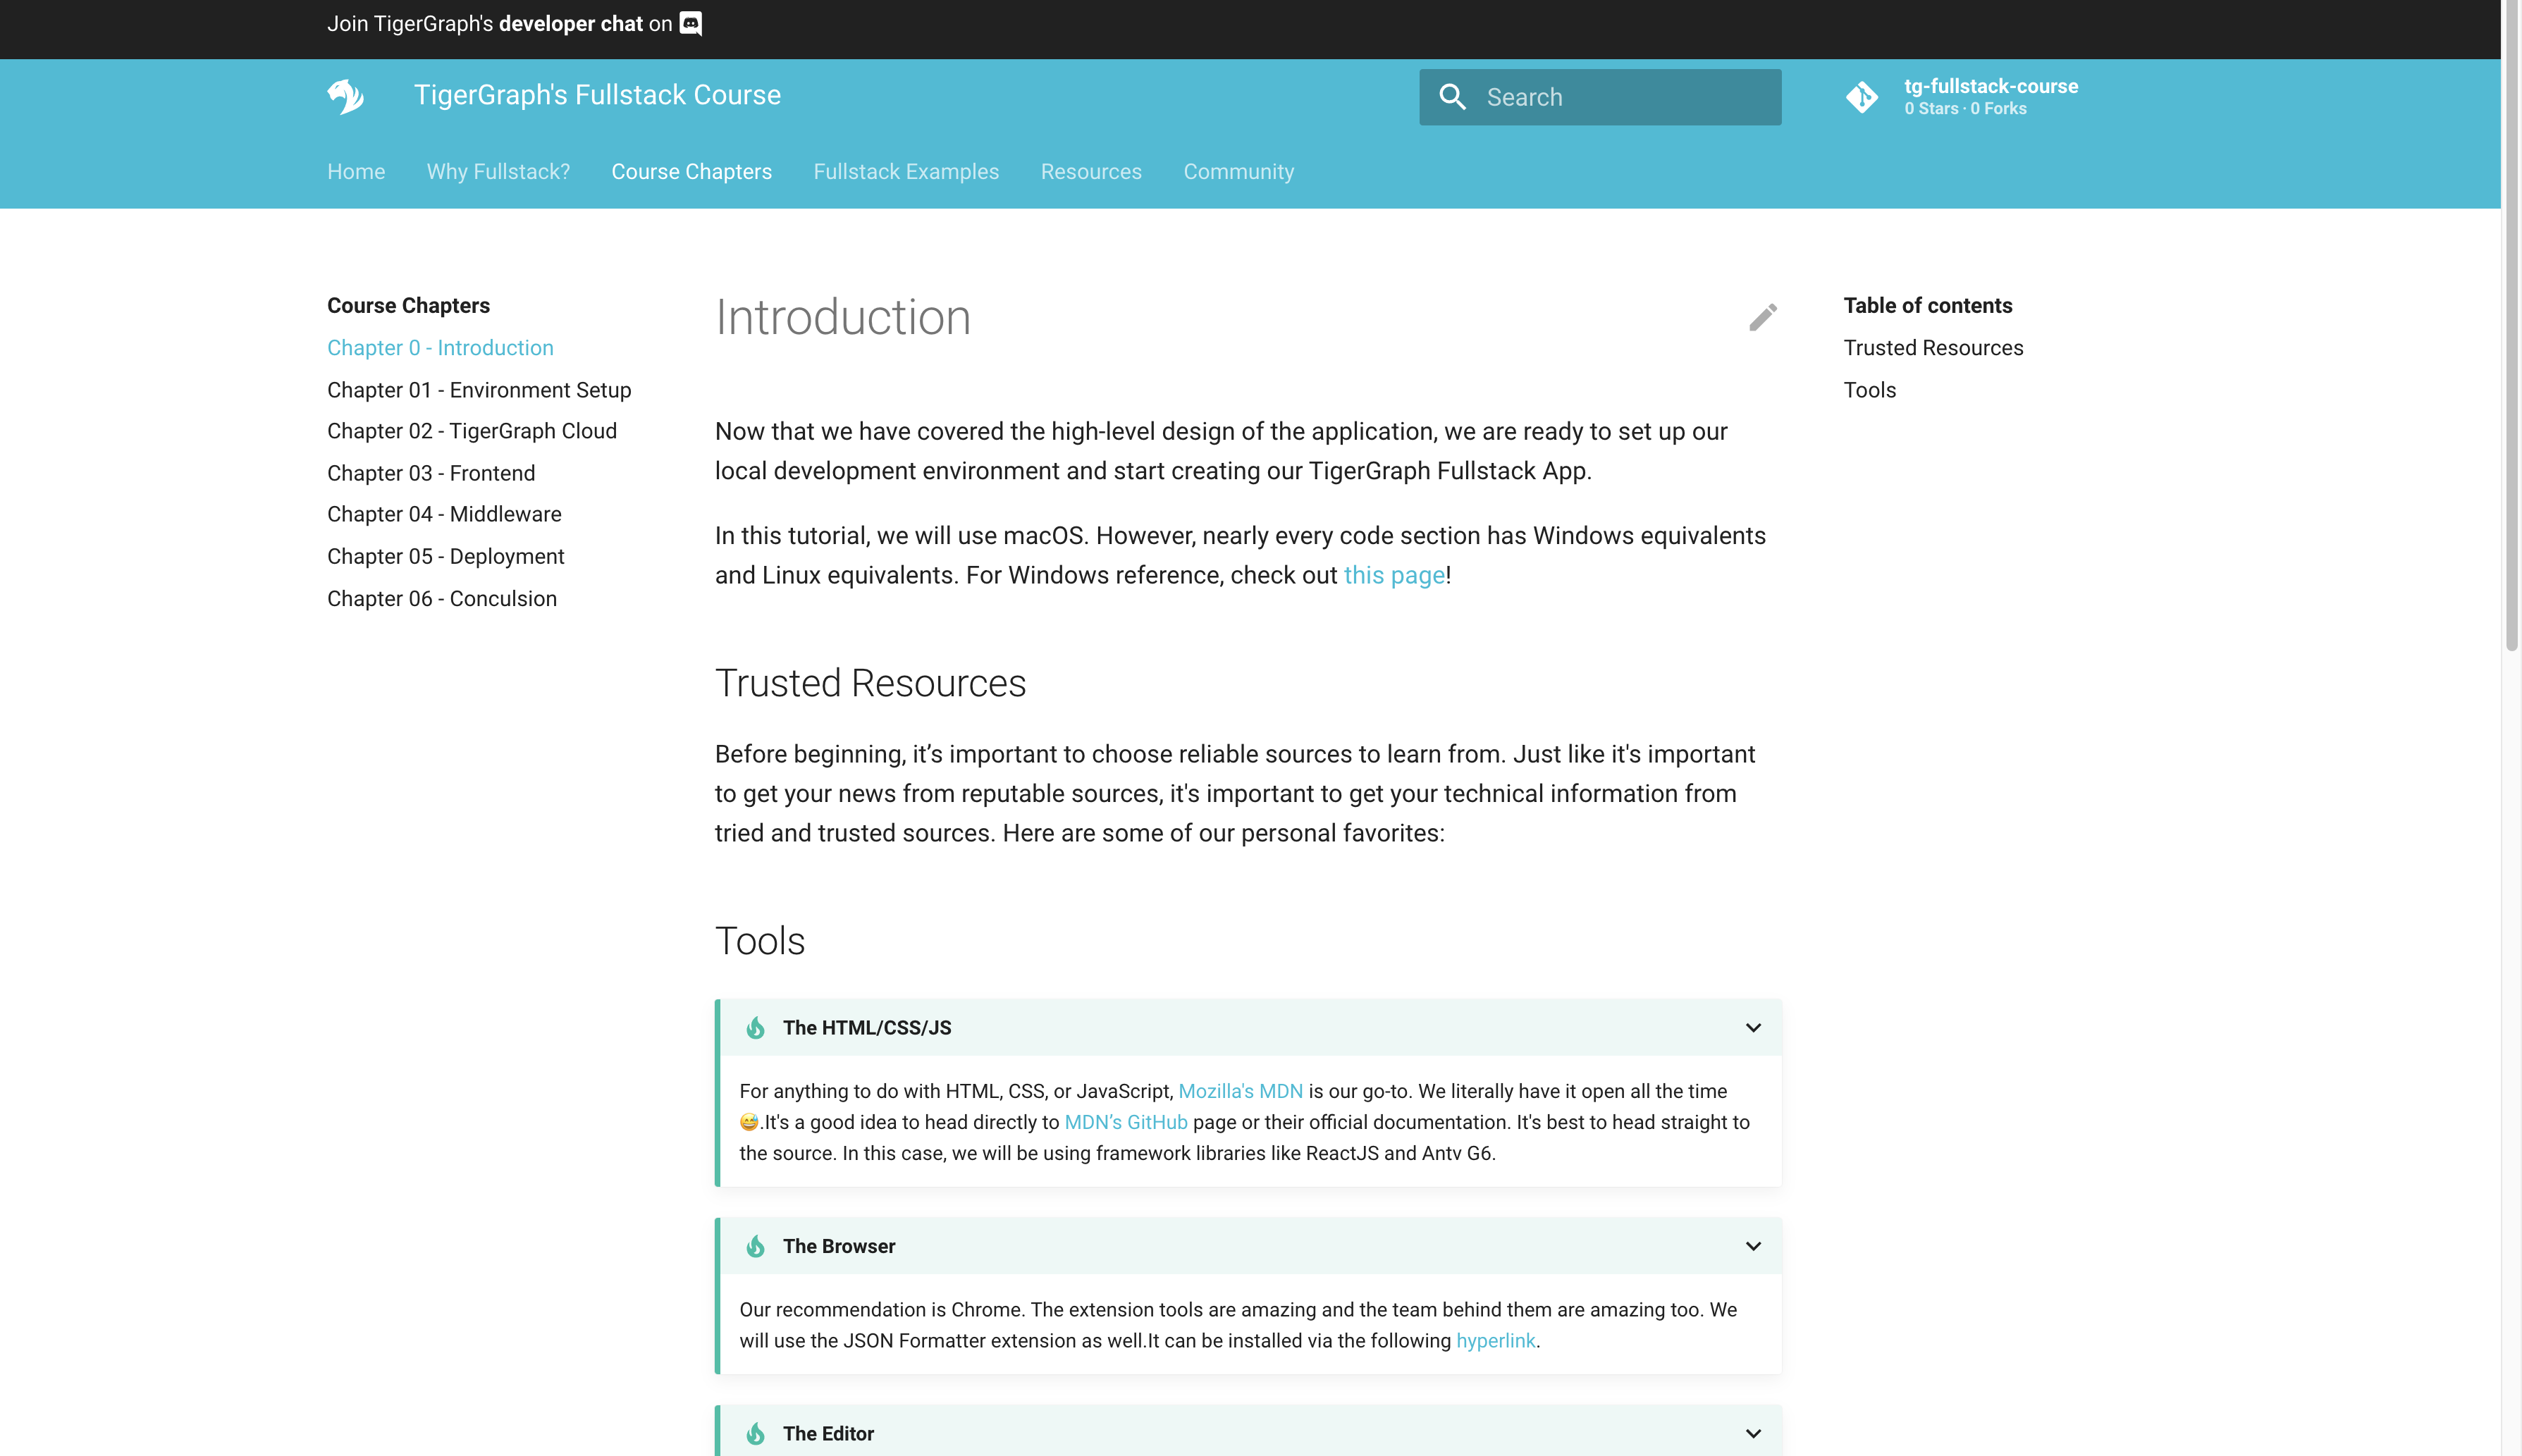Open Chapter 04 - Middleware
Image resolution: width=2522 pixels, height=1456 pixels.
[x=444, y=514]
